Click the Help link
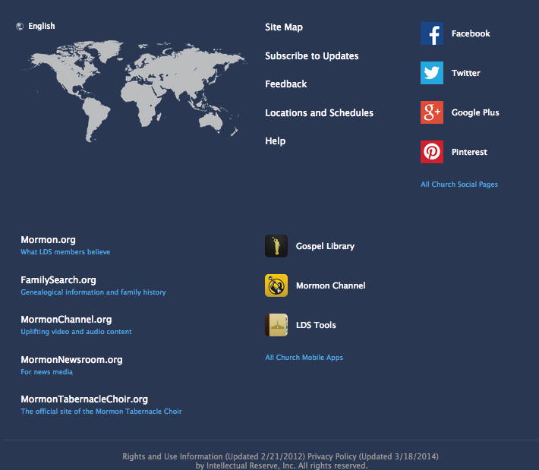 click(275, 141)
